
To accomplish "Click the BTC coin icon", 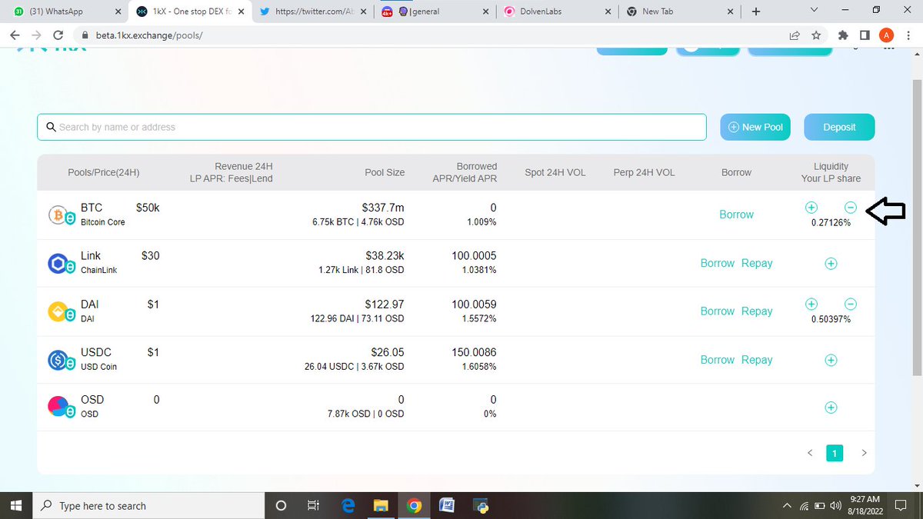I will point(59,215).
